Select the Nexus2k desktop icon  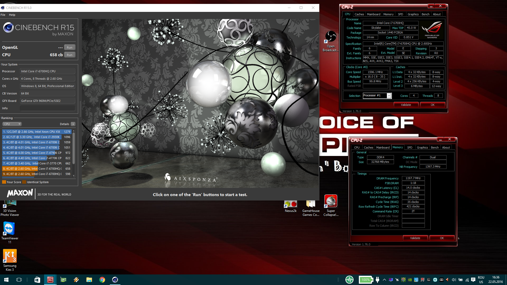click(291, 206)
